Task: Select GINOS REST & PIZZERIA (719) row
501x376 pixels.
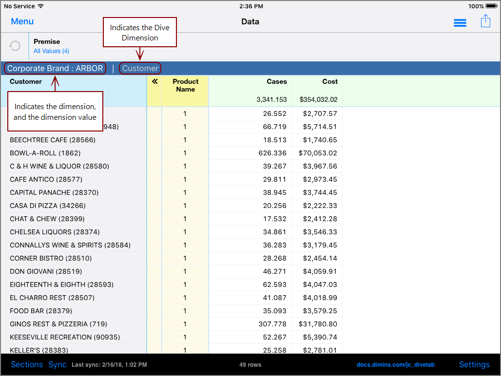Action: (x=58, y=324)
